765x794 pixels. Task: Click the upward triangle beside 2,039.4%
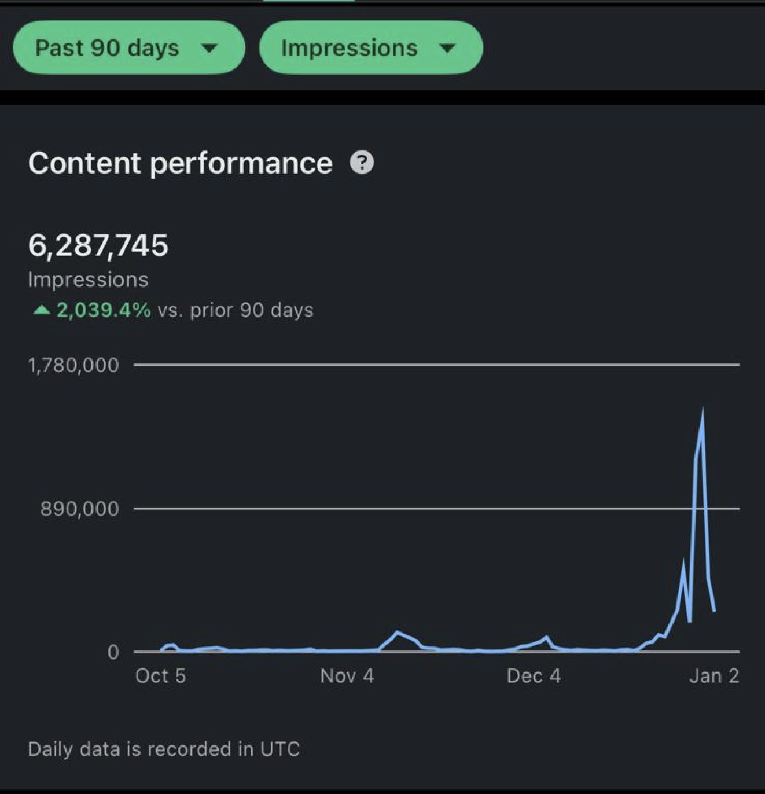pyautogui.click(x=41, y=310)
